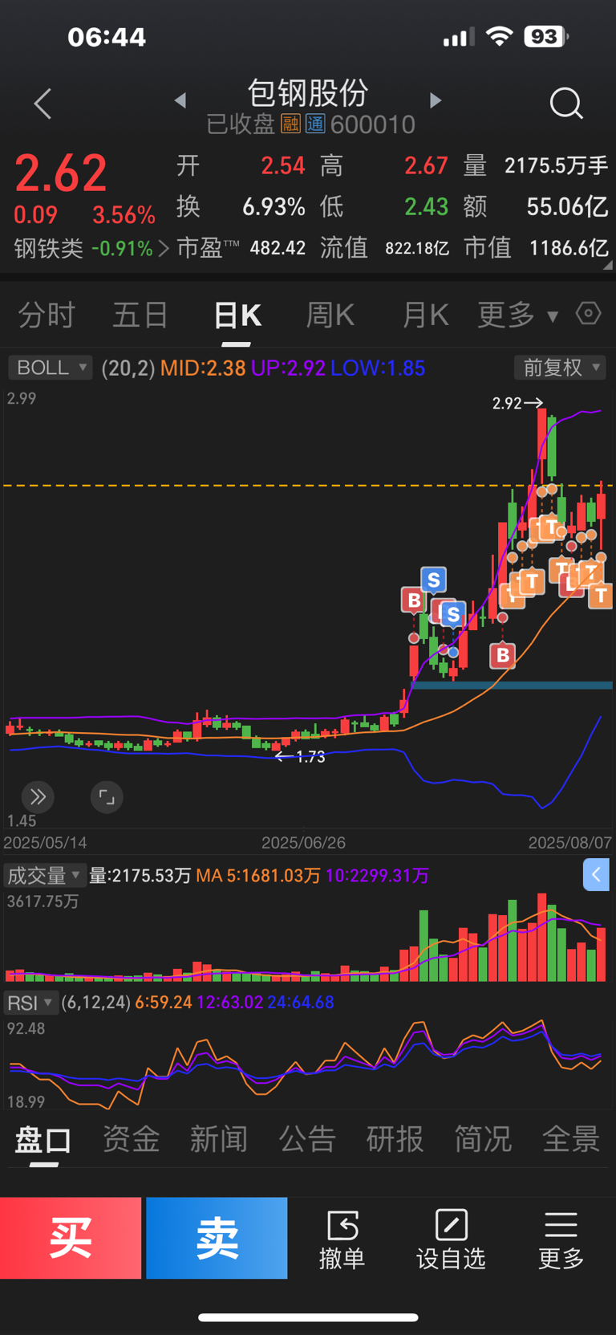Open the search magnifier icon
The width and height of the screenshot is (616, 1335).
point(566,104)
